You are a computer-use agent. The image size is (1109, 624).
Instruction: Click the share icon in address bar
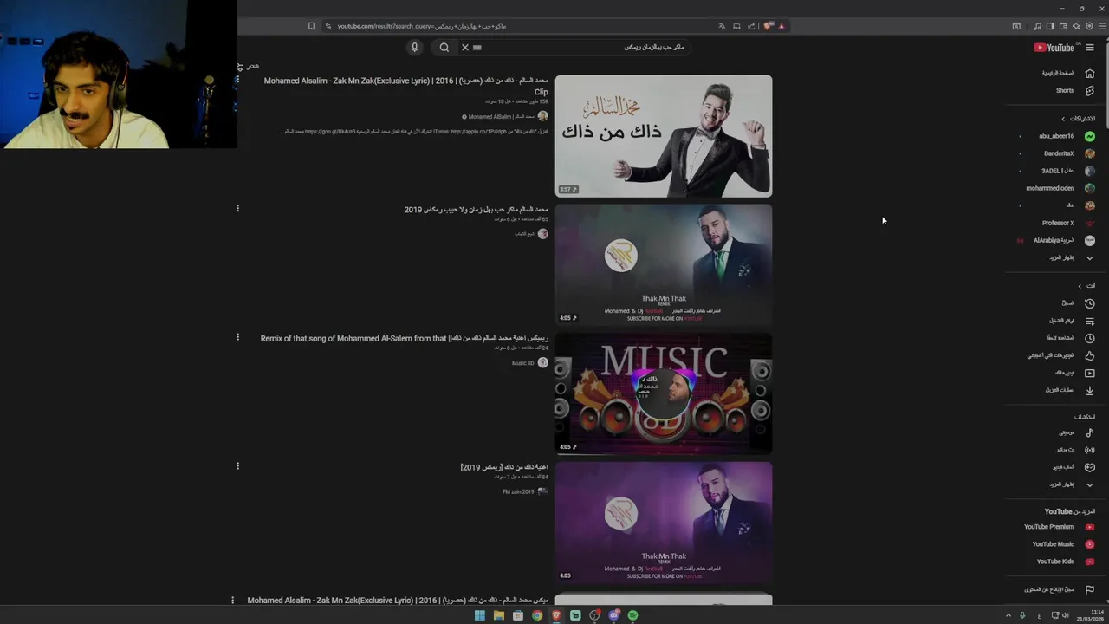click(751, 26)
